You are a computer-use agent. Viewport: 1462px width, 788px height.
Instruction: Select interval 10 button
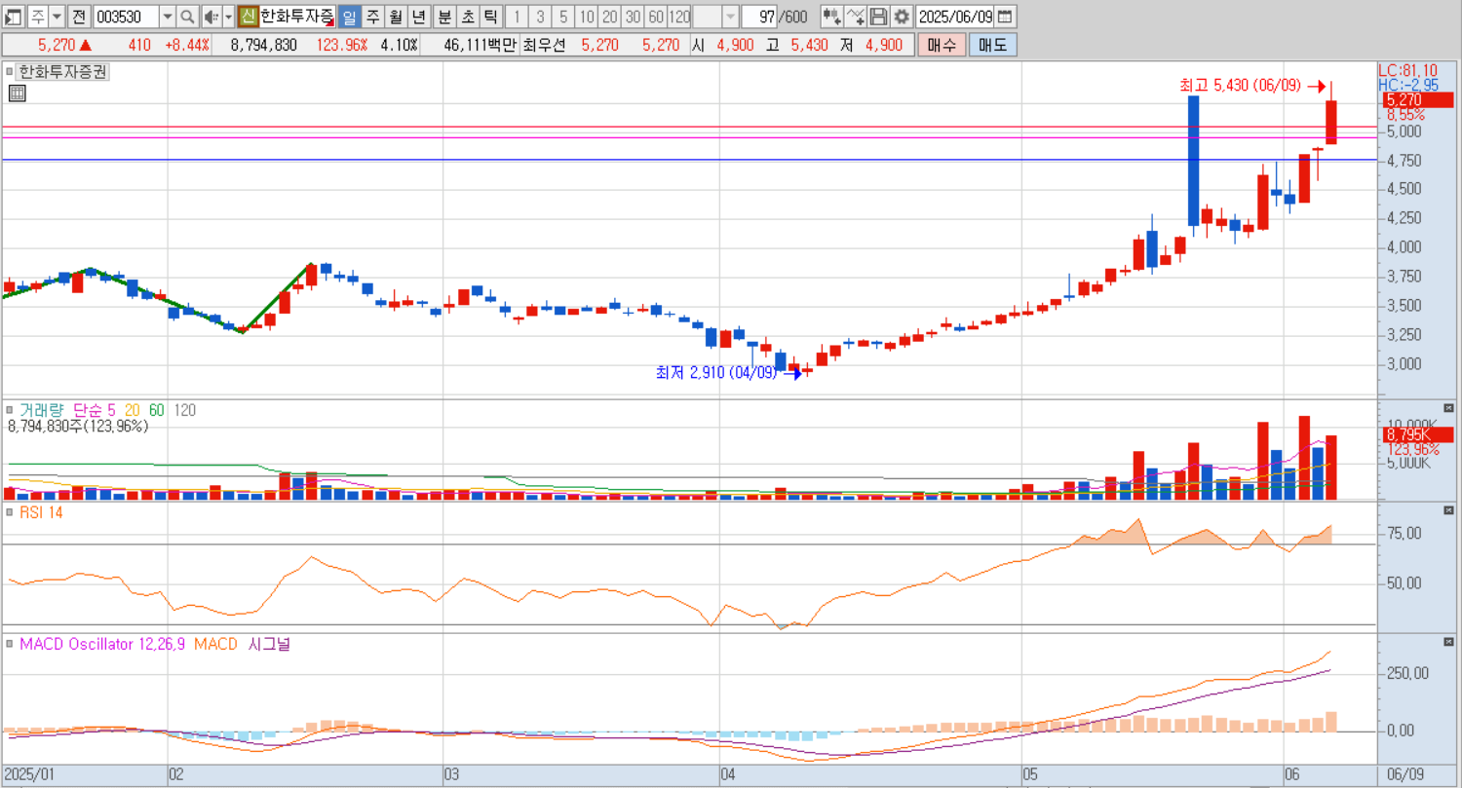pyautogui.click(x=586, y=17)
